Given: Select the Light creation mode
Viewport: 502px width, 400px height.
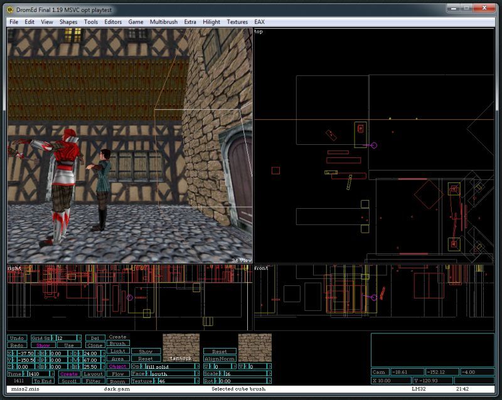Looking at the screenshot, I should click(117, 351).
